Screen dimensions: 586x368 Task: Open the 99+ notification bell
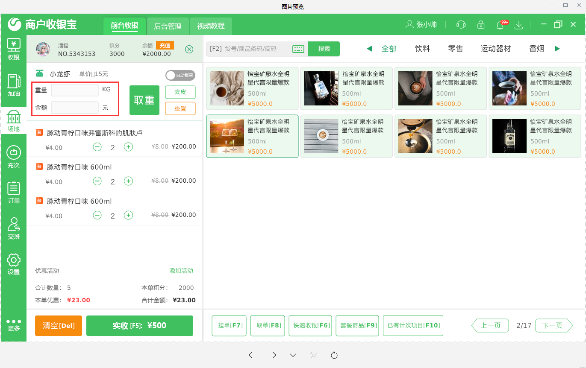coord(499,25)
